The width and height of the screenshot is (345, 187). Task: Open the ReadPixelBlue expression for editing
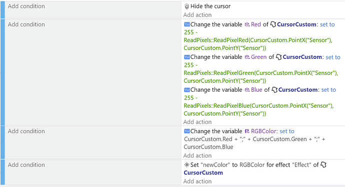tap(259, 106)
